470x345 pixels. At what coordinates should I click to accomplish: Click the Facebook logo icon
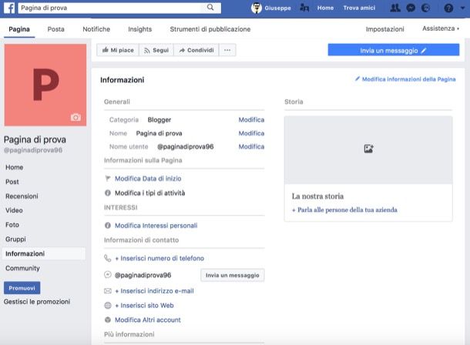9,8
